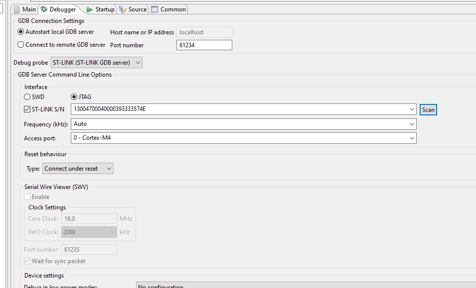Expand the Frequency (kHz) dropdown
The height and width of the screenshot is (288, 476).
click(x=243, y=124)
